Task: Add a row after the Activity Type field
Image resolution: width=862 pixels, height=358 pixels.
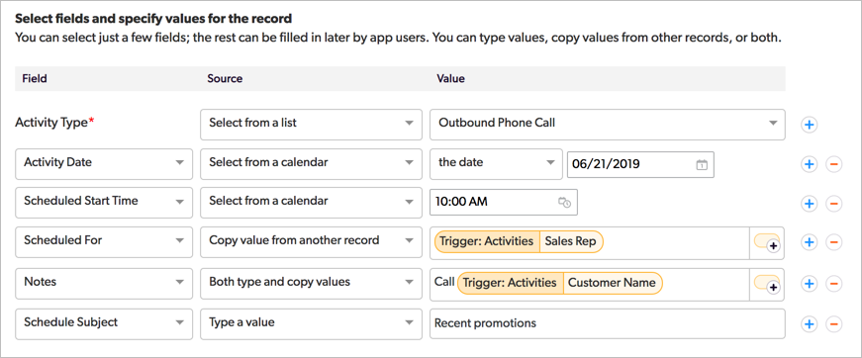Action: point(809,126)
